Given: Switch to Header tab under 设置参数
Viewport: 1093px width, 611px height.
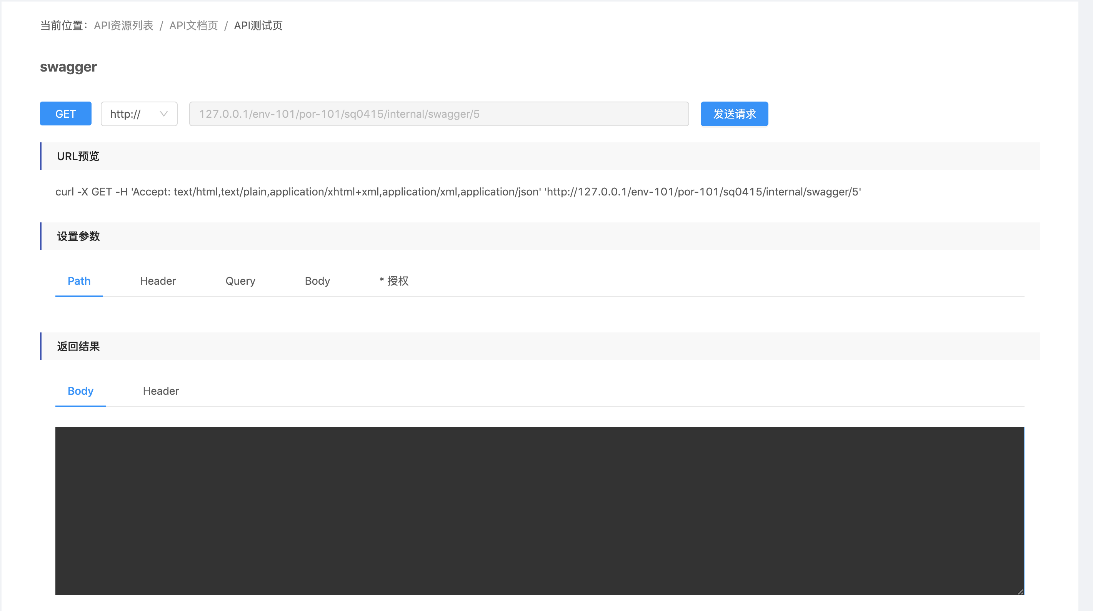Looking at the screenshot, I should click(158, 281).
